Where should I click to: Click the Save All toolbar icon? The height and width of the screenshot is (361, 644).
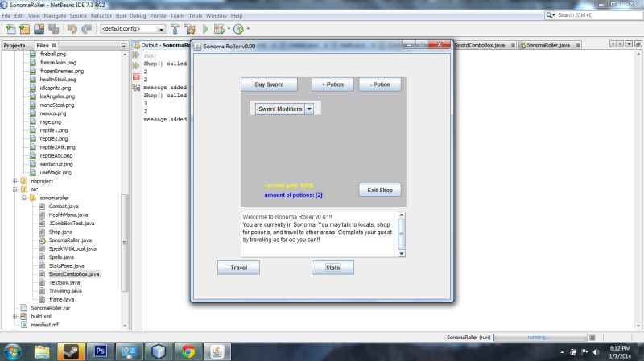point(54,29)
